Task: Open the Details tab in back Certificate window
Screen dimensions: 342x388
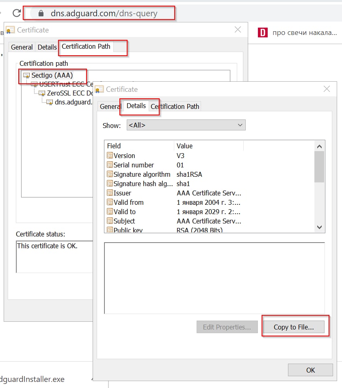Action: [x=47, y=47]
